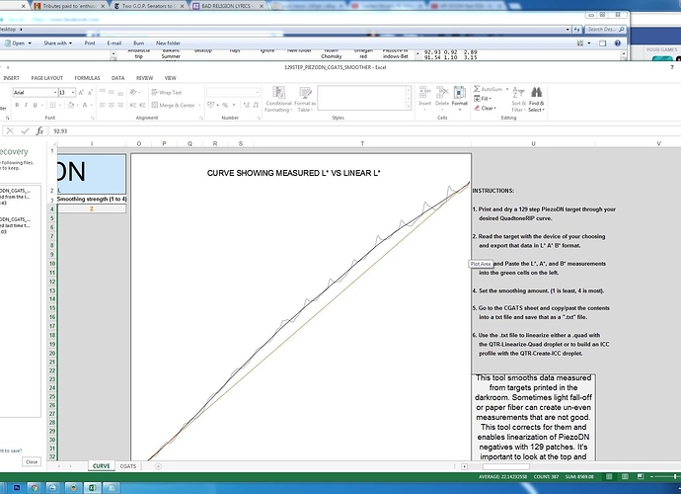Click the Borders icon in Font group

(x=52, y=105)
